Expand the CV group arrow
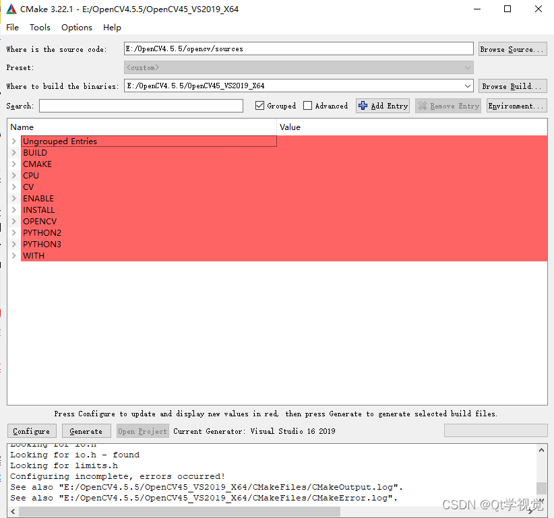Screen dimensions: 554x518 13,187
